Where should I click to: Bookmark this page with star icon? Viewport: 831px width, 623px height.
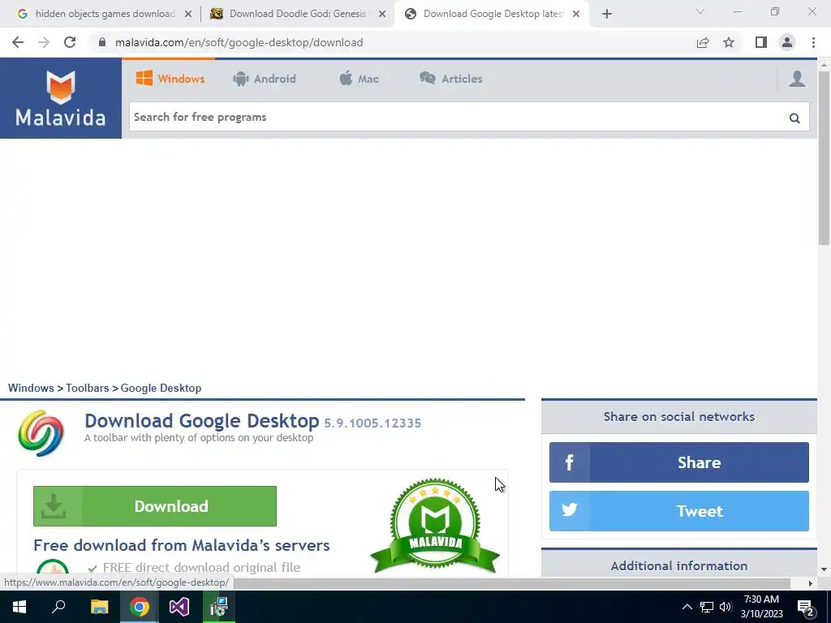pos(729,42)
